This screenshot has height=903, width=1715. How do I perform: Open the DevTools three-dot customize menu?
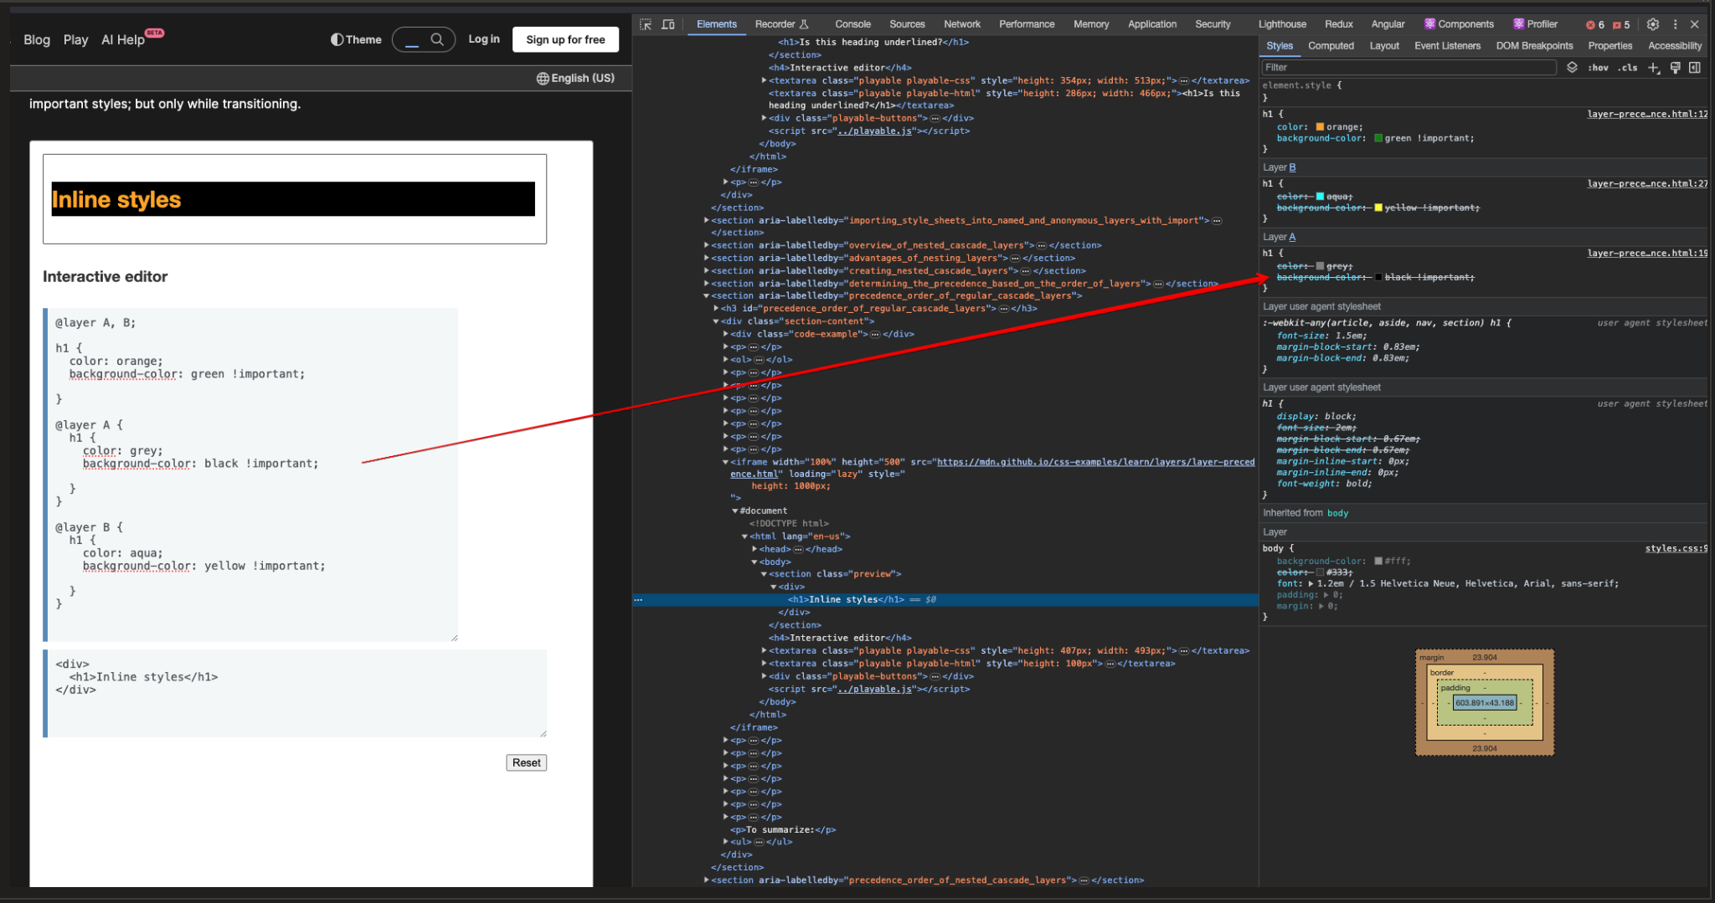click(1676, 24)
